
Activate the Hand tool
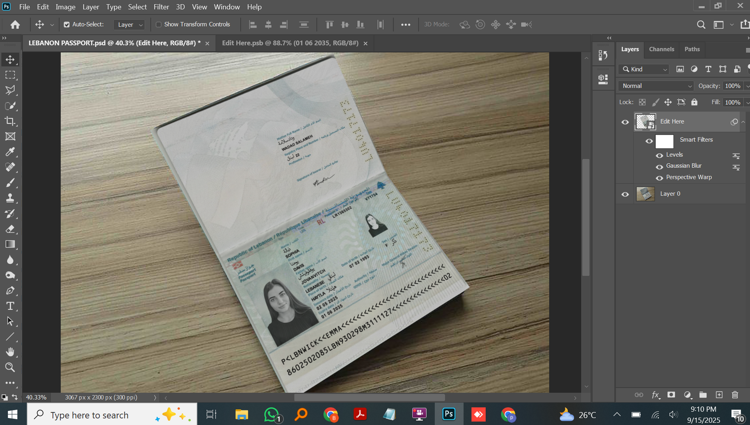click(x=10, y=352)
